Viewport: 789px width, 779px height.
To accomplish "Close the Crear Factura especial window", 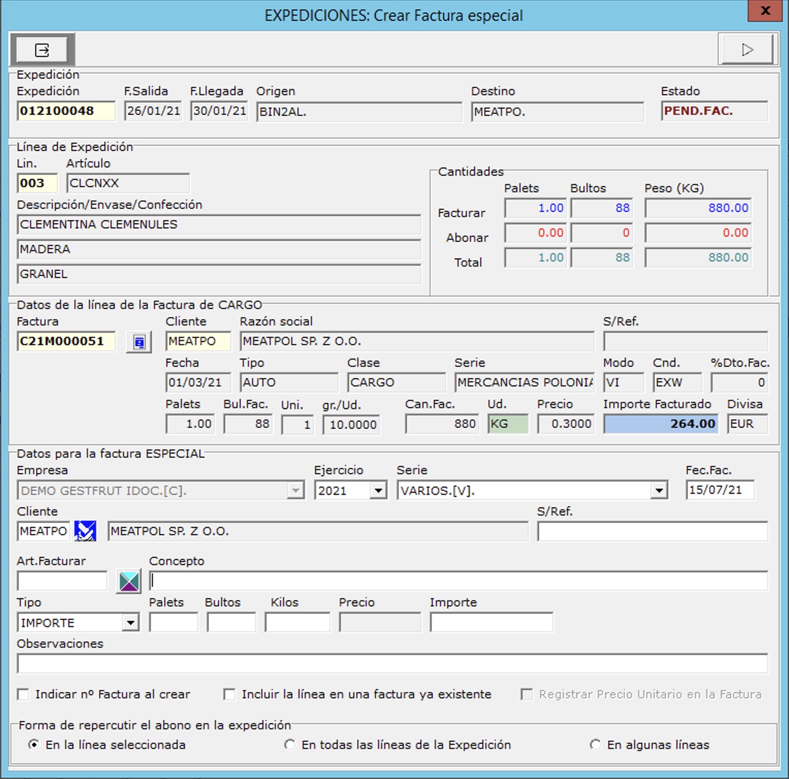I will [x=765, y=11].
